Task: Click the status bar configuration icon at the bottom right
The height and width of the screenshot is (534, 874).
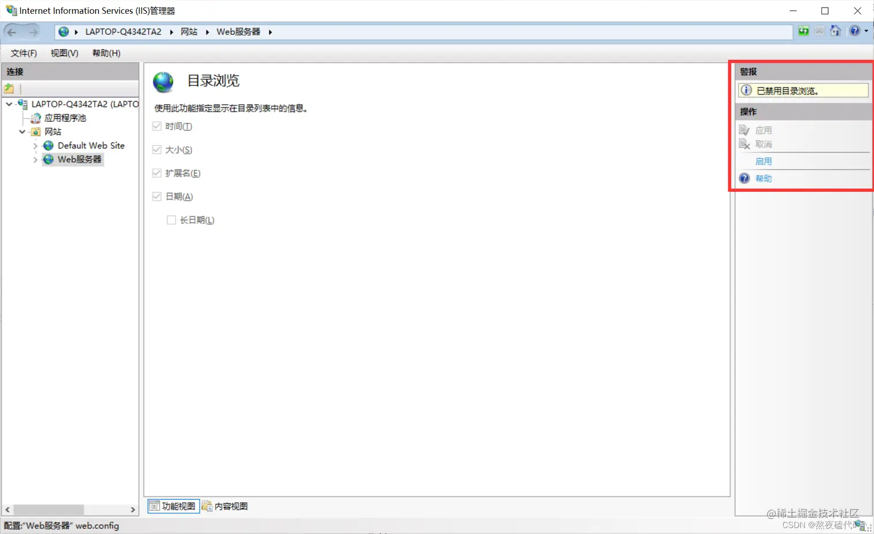Action: click(x=861, y=525)
